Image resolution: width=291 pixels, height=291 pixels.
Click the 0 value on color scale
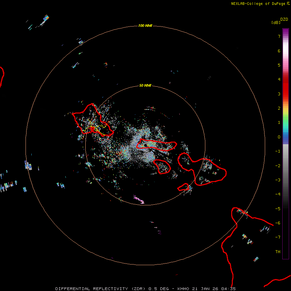coord(279,137)
